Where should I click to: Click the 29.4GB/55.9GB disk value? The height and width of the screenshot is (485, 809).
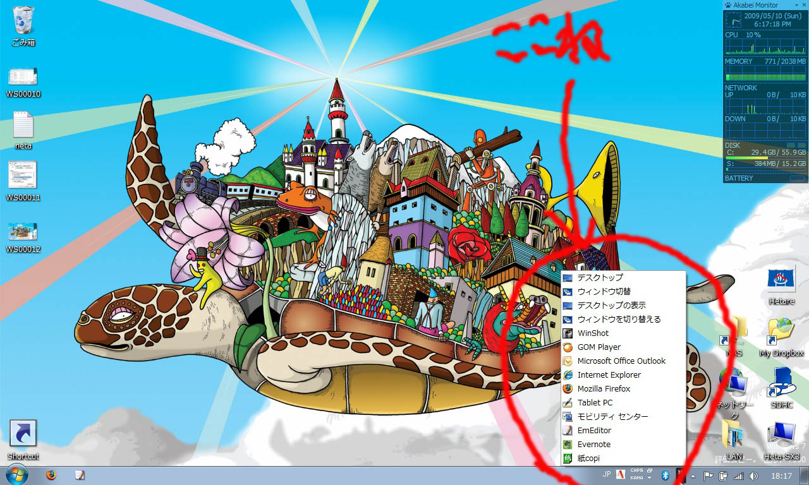(x=778, y=152)
